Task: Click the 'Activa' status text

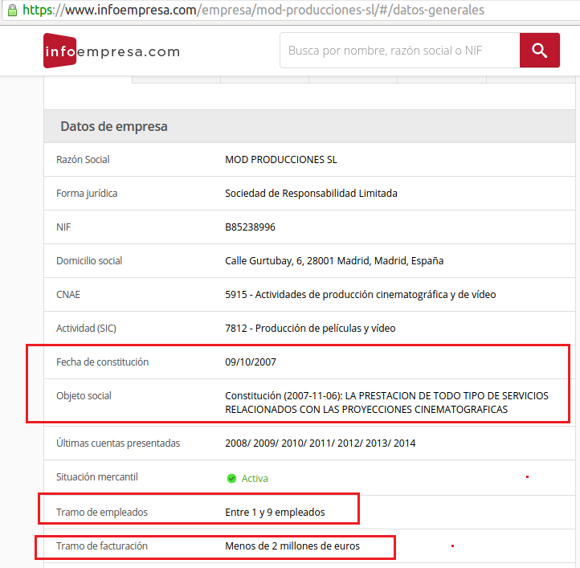Action: coord(255,478)
